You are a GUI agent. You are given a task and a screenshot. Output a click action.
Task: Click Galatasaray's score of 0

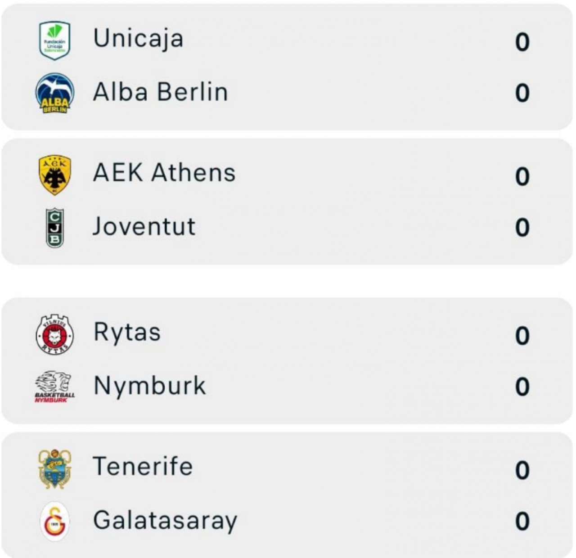522,522
